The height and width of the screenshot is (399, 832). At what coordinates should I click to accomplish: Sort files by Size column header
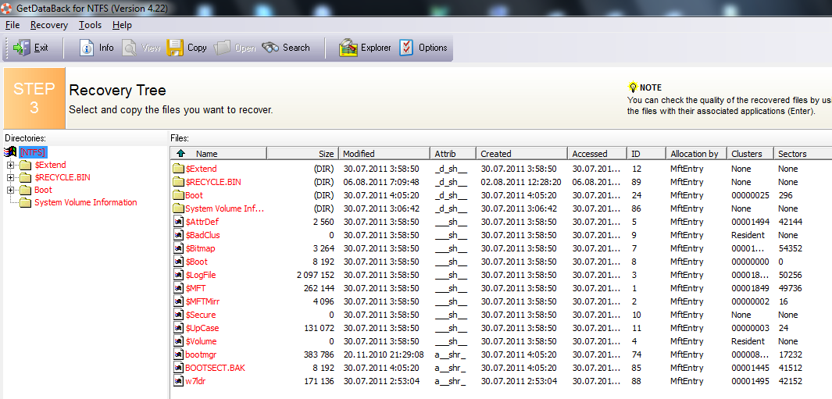coord(302,153)
